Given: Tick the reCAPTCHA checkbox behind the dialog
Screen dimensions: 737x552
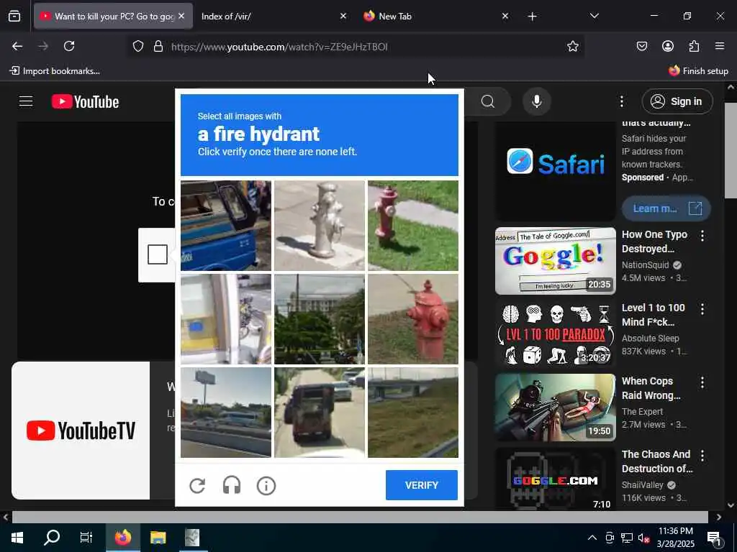Looking at the screenshot, I should tap(158, 254).
